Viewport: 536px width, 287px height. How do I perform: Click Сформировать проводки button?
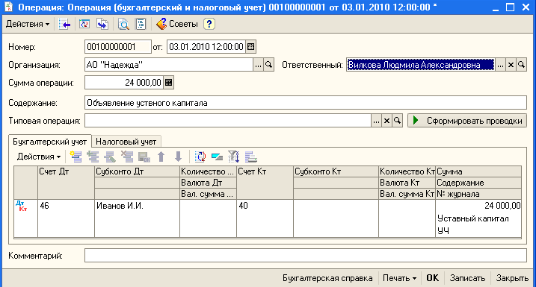(x=467, y=121)
